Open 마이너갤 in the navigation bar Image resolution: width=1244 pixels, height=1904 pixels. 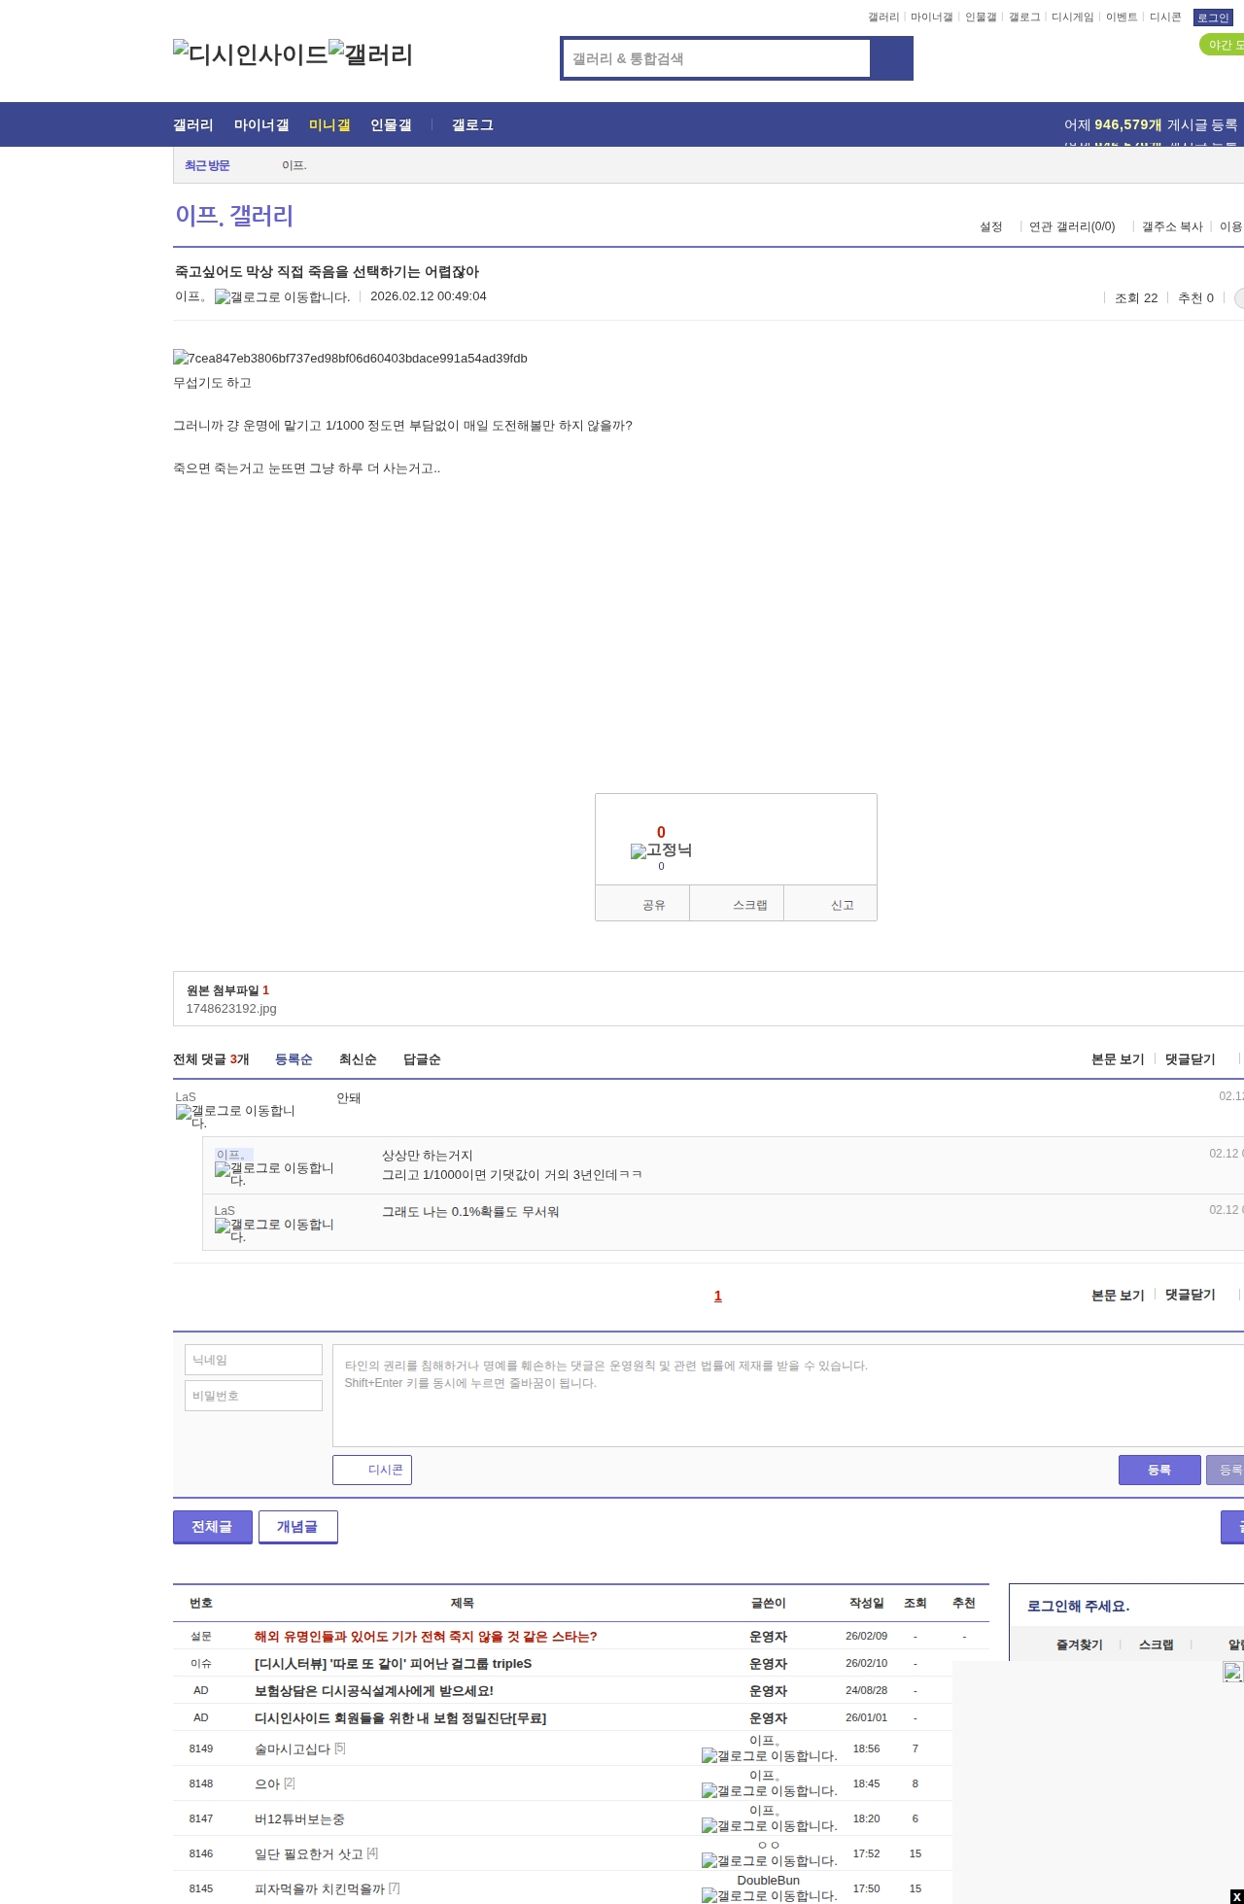(x=261, y=125)
